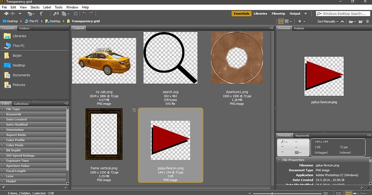Click the Filter items by rating star
The width and height of the screenshot is (372, 195).
(x=299, y=21)
